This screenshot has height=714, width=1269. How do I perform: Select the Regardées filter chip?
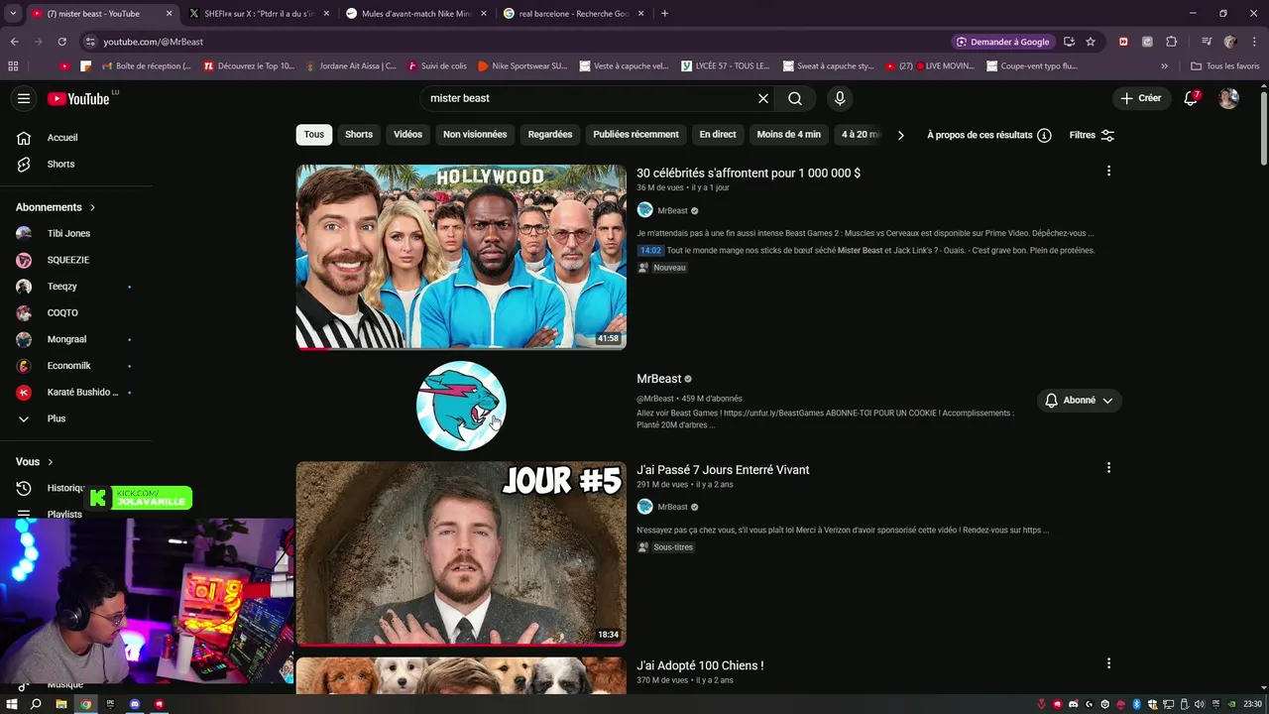click(x=550, y=135)
